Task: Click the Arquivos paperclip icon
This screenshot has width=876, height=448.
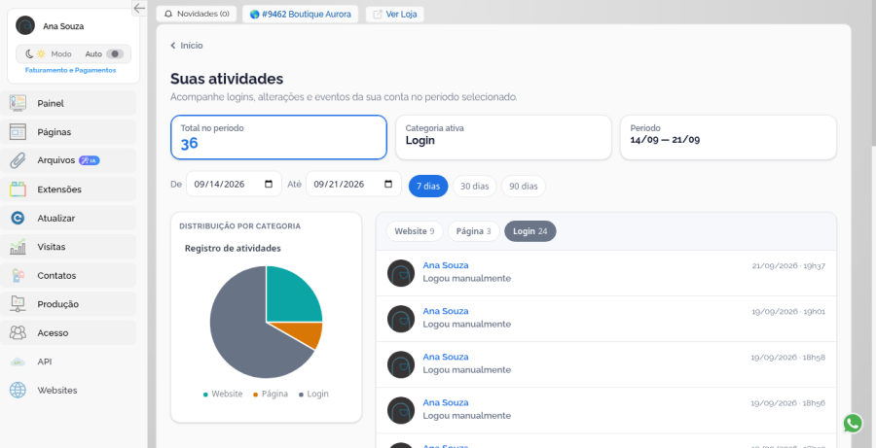Action: click(18, 160)
